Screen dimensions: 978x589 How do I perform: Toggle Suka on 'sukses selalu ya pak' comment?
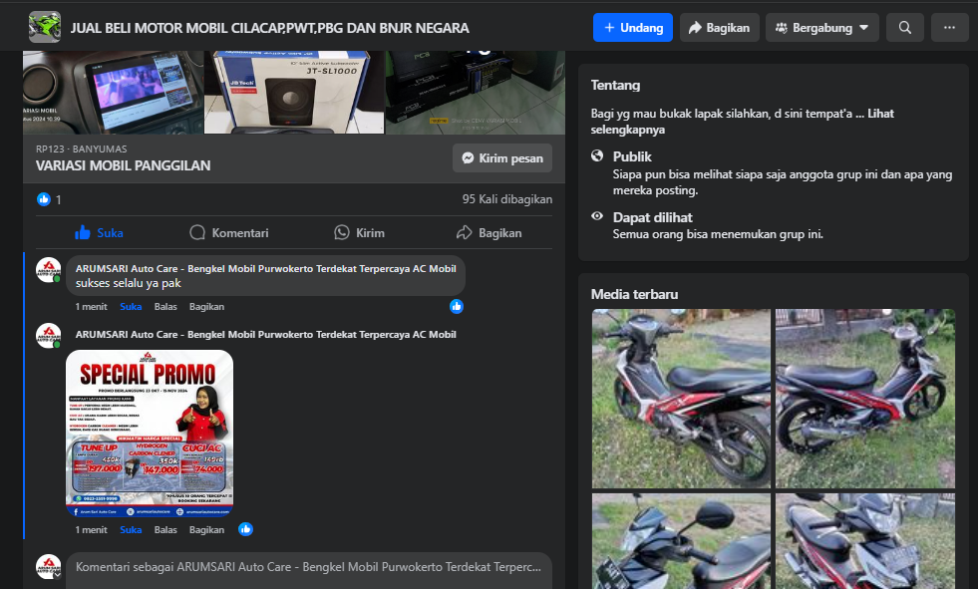[131, 307]
